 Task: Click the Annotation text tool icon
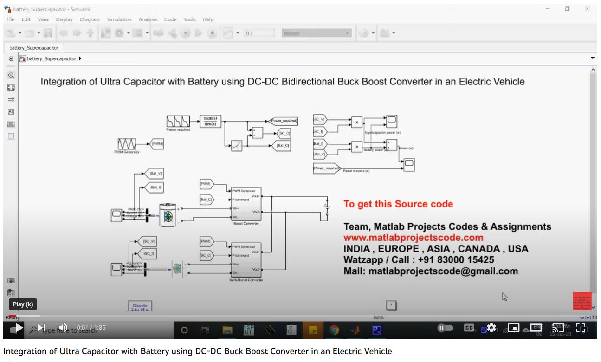click(x=12, y=111)
